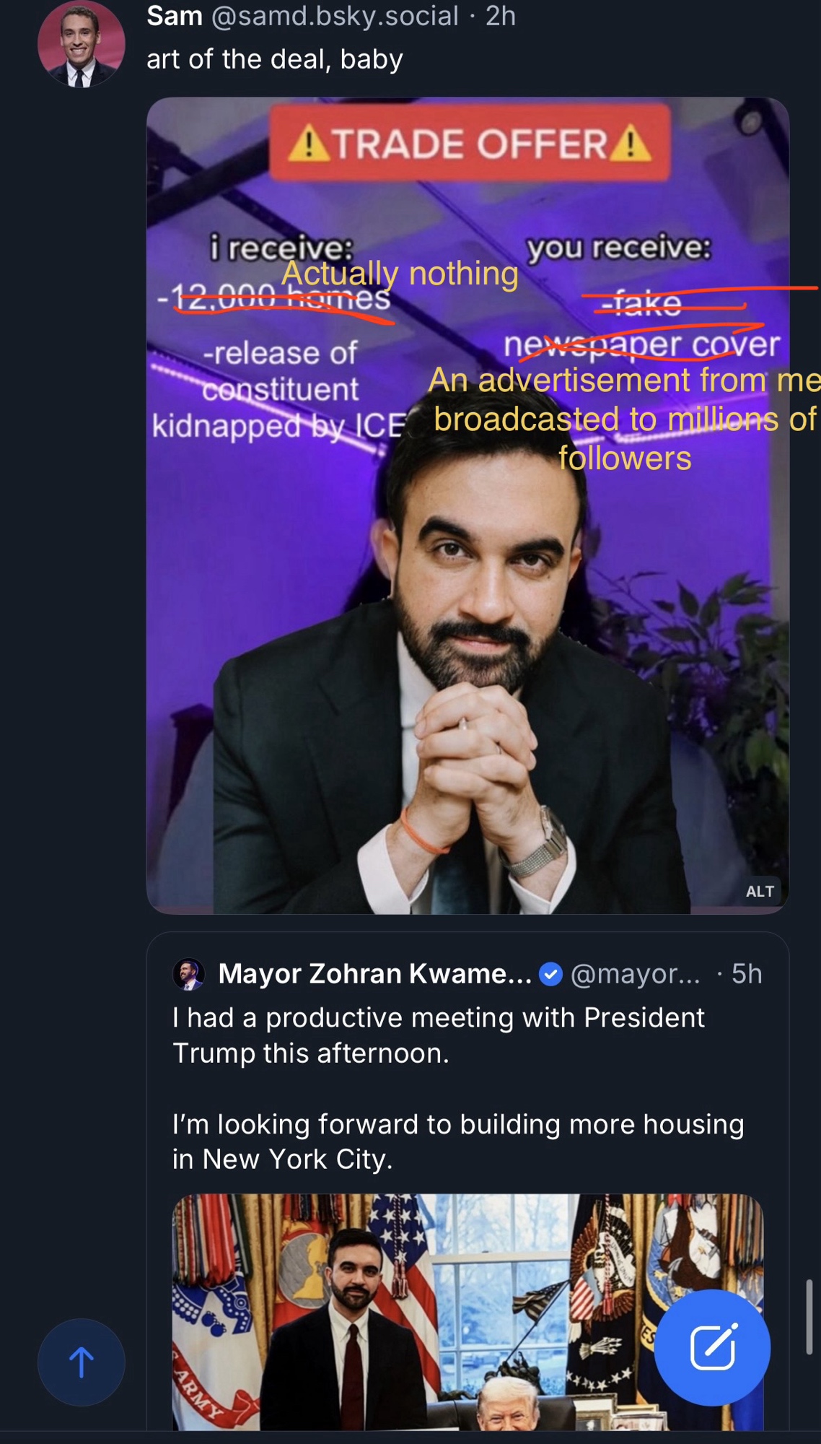The height and width of the screenshot is (1444, 821).
Task: Click the 5h timestamp on quoted post
Action: [747, 974]
